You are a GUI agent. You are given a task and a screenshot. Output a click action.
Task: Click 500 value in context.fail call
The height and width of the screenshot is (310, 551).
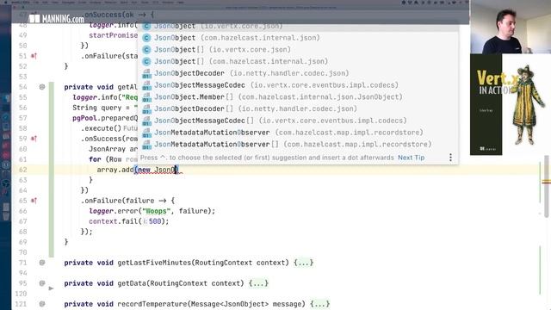[155, 221]
